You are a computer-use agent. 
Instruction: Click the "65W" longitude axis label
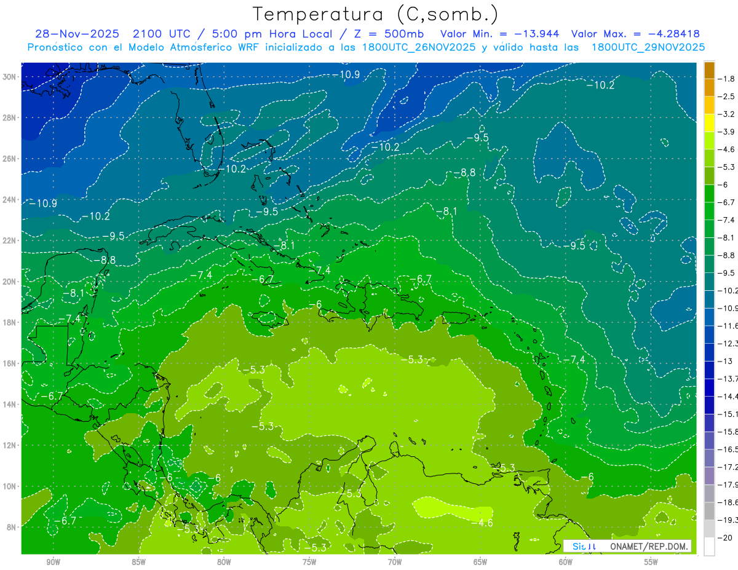coord(480,563)
